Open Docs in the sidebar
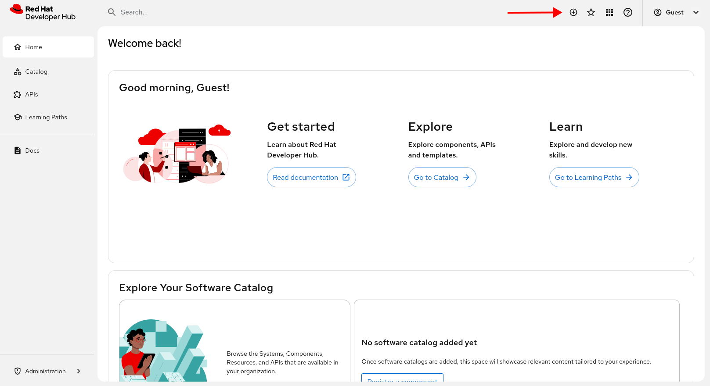 32,150
